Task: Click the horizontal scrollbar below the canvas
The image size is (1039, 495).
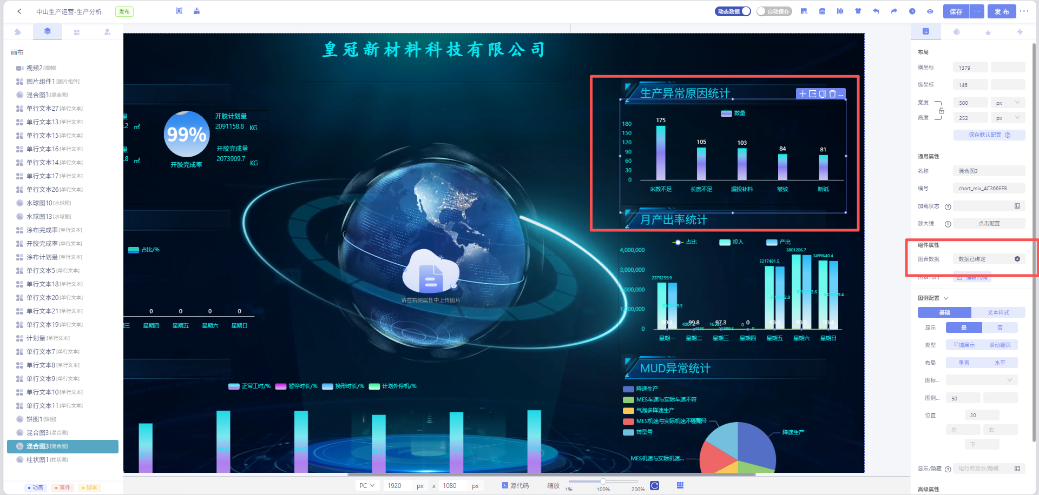Action: click(x=551, y=474)
